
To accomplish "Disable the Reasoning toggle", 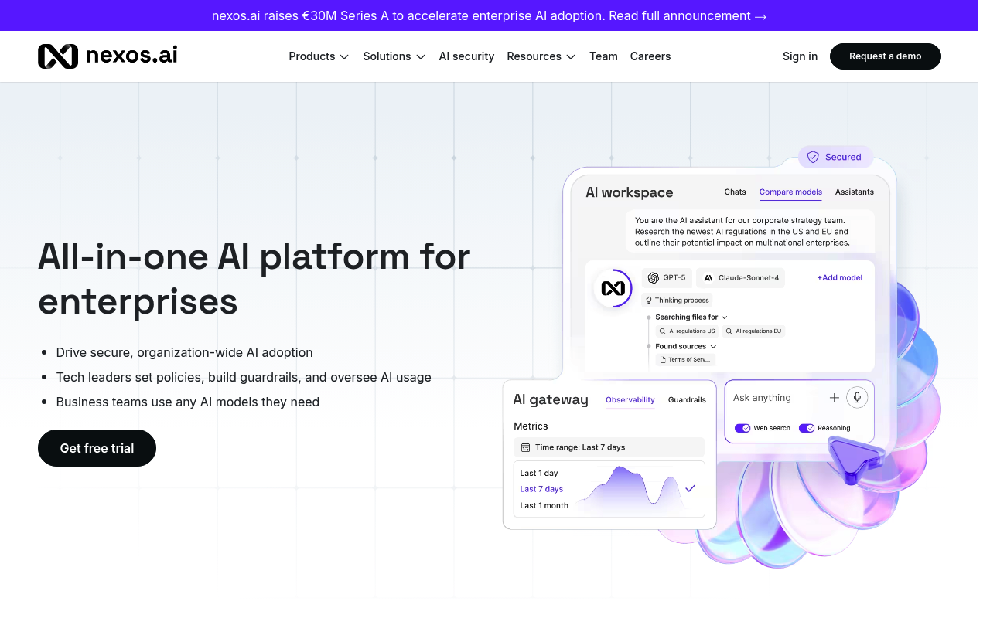I will coord(807,428).
